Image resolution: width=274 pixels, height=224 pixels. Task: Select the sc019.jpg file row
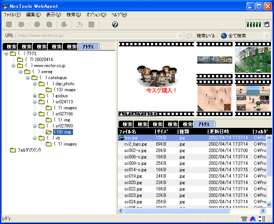(192, 176)
